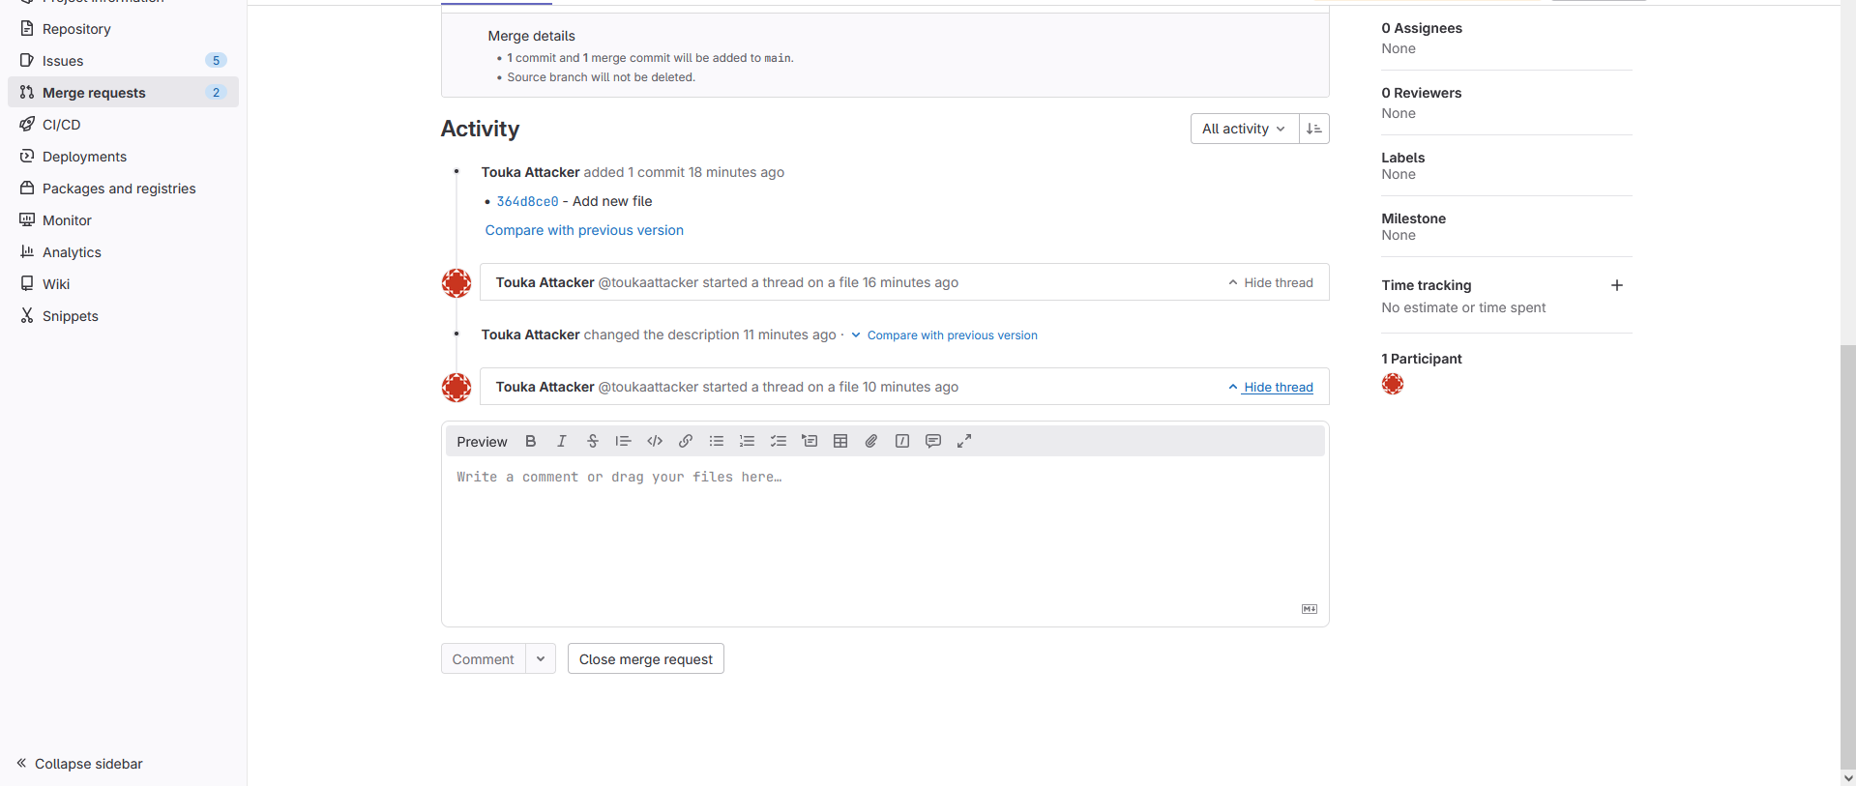Open the All activity filter dropdown
Viewport: 1856px width, 786px height.
(1243, 129)
